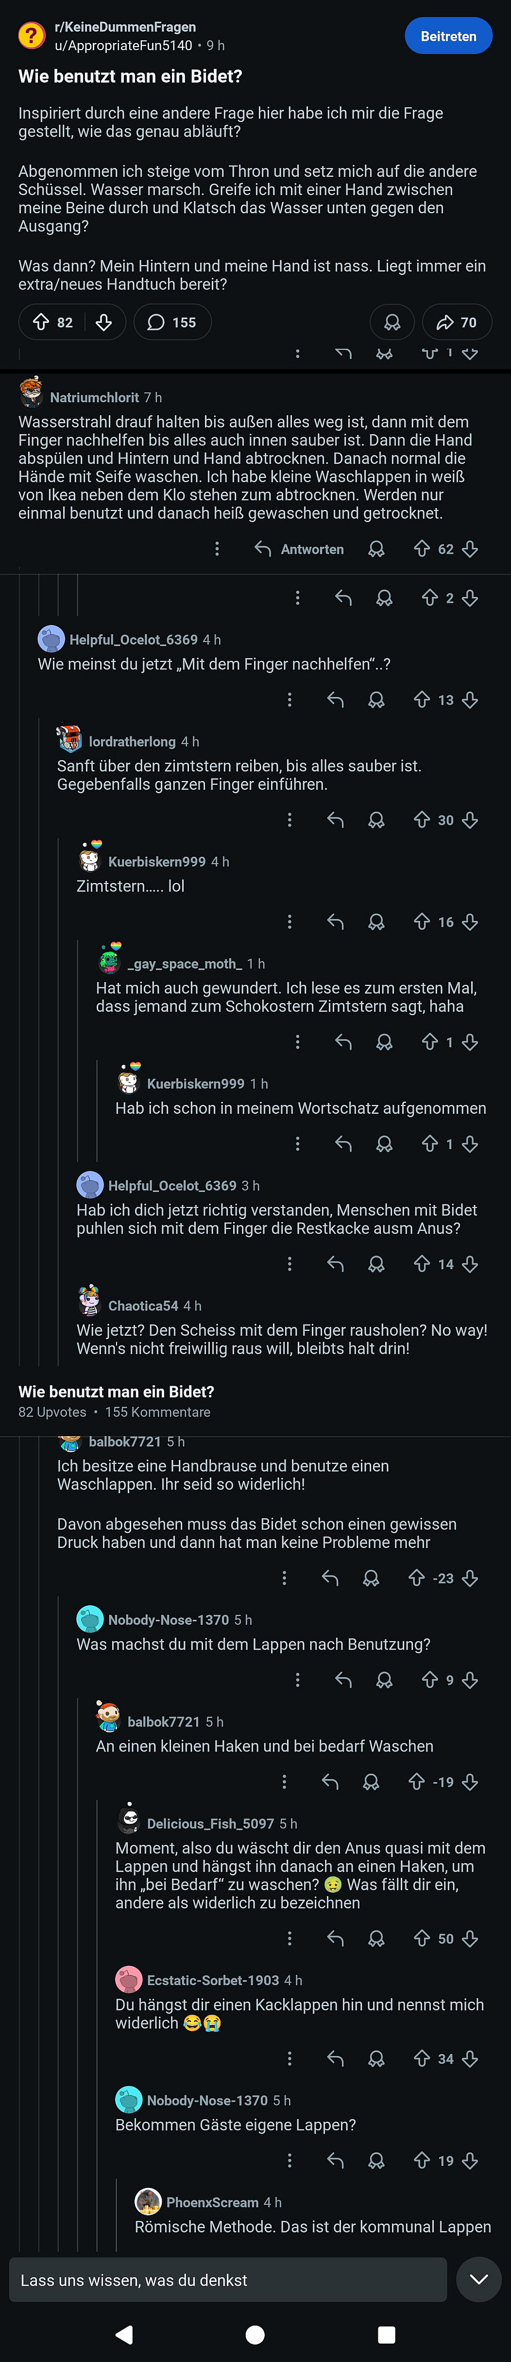Open three-dot menu on lordratherlong's comment
511x2362 pixels.
point(290,820)
